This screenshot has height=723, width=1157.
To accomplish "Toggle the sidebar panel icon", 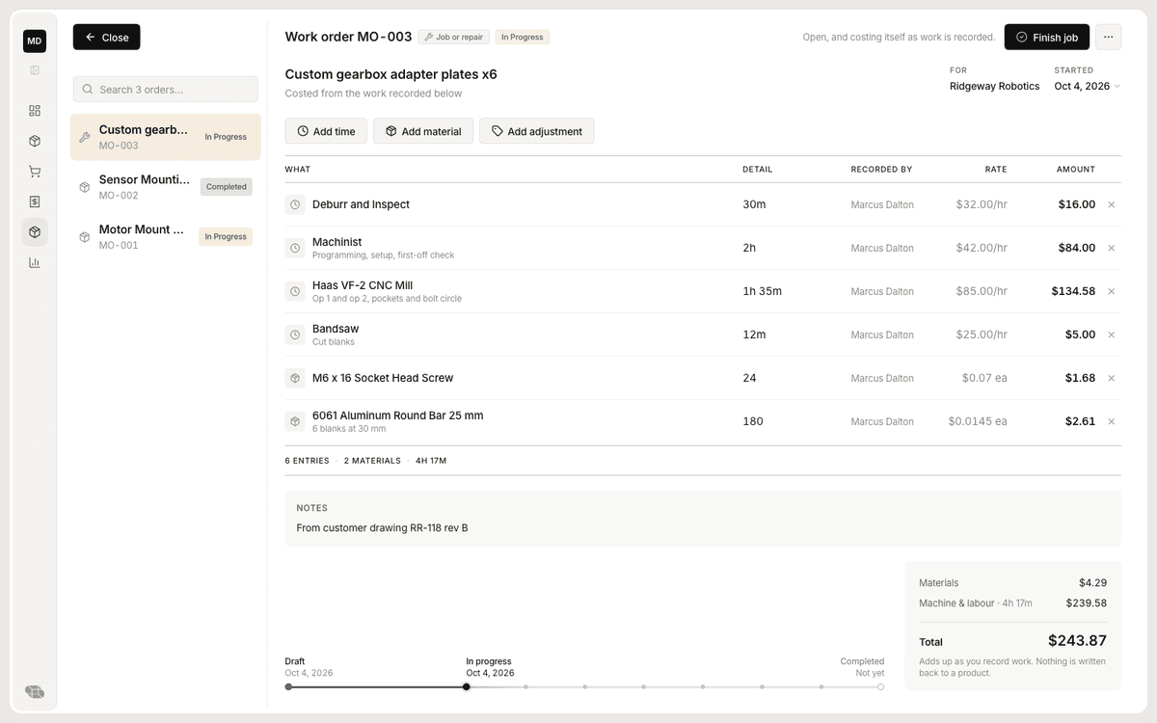I will [x=35, y=70].
